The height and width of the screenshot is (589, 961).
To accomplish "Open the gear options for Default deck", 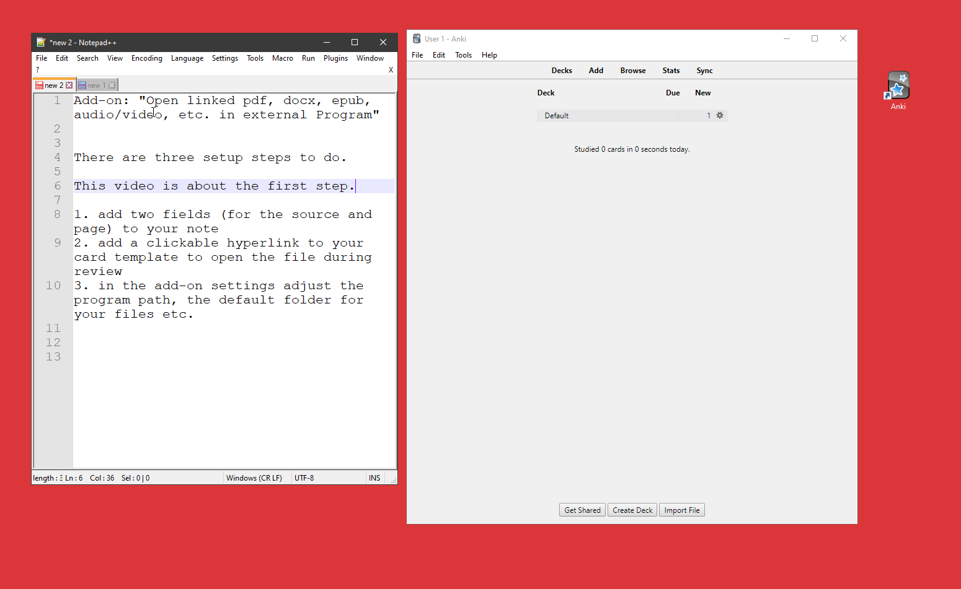I will point(720,116).
